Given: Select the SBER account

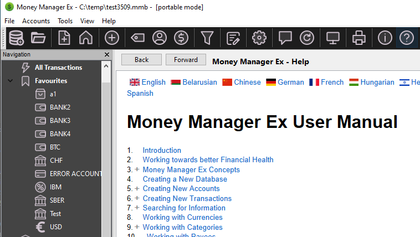Looking at the screenshot, I should [x=57, y=200].
